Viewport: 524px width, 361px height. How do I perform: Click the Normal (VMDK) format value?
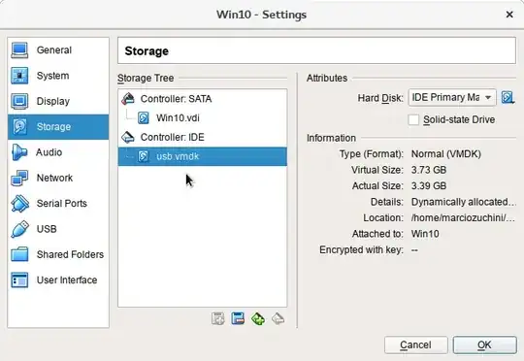coord(445,154)
